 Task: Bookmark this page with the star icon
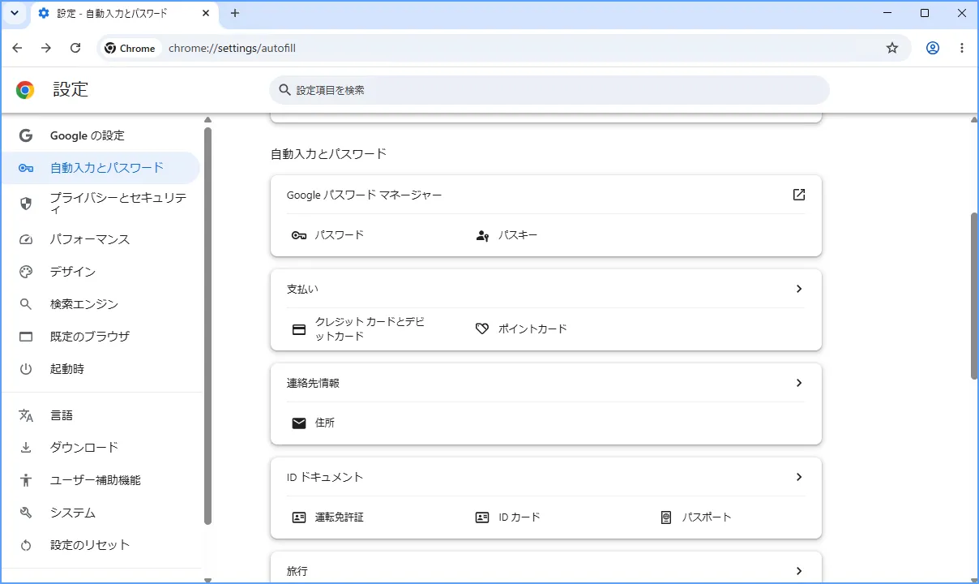(892, 48)
